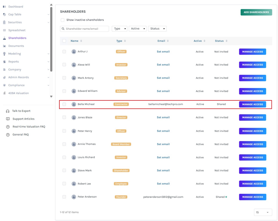
Task: Open the Documents menu item
Action: (x=16, y=46)
